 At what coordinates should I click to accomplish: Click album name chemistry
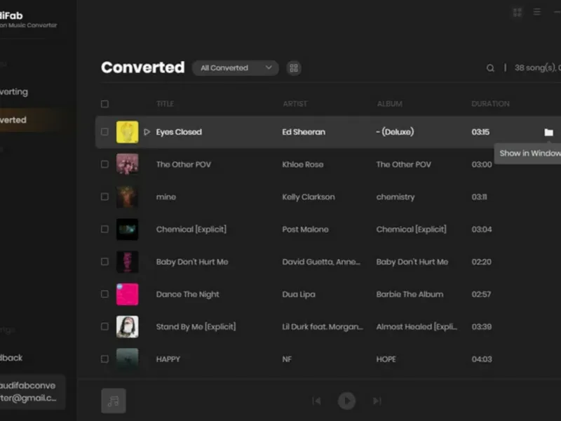(396, 197)
